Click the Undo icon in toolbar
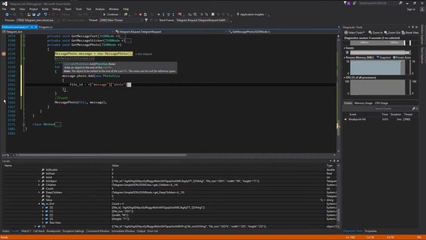The image size is (426, 240). tap(45, 15)
